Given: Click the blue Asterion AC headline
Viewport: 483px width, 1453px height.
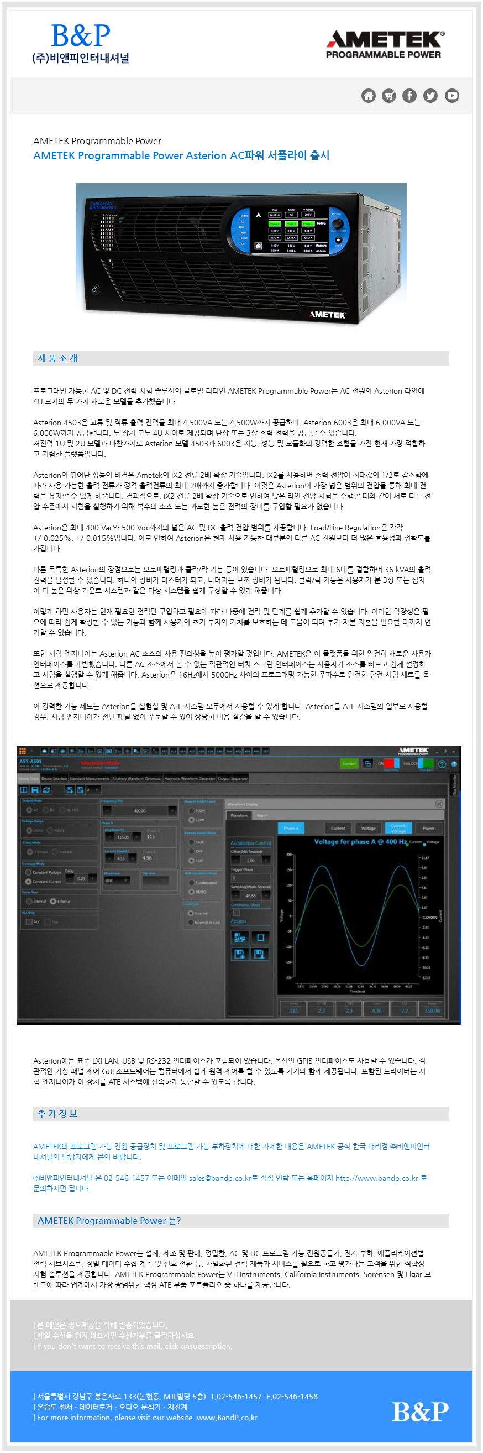Looking at the screenshot, I should pos(181,155).
